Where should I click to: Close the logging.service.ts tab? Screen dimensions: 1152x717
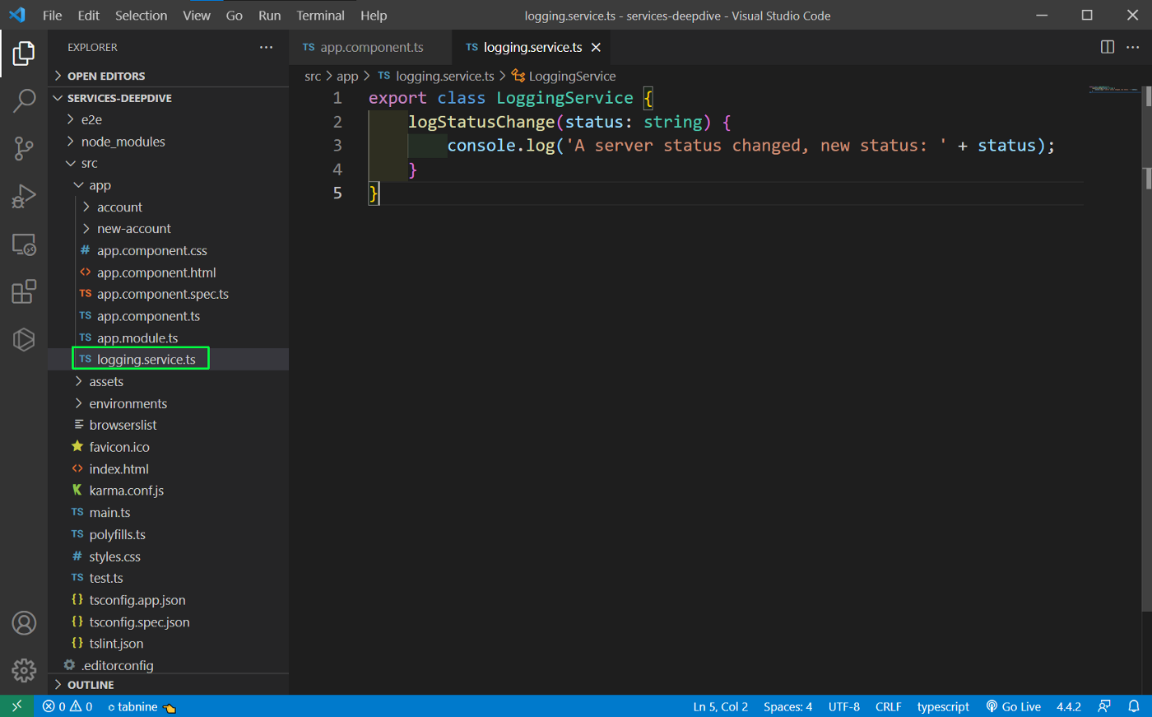[596, 47]
